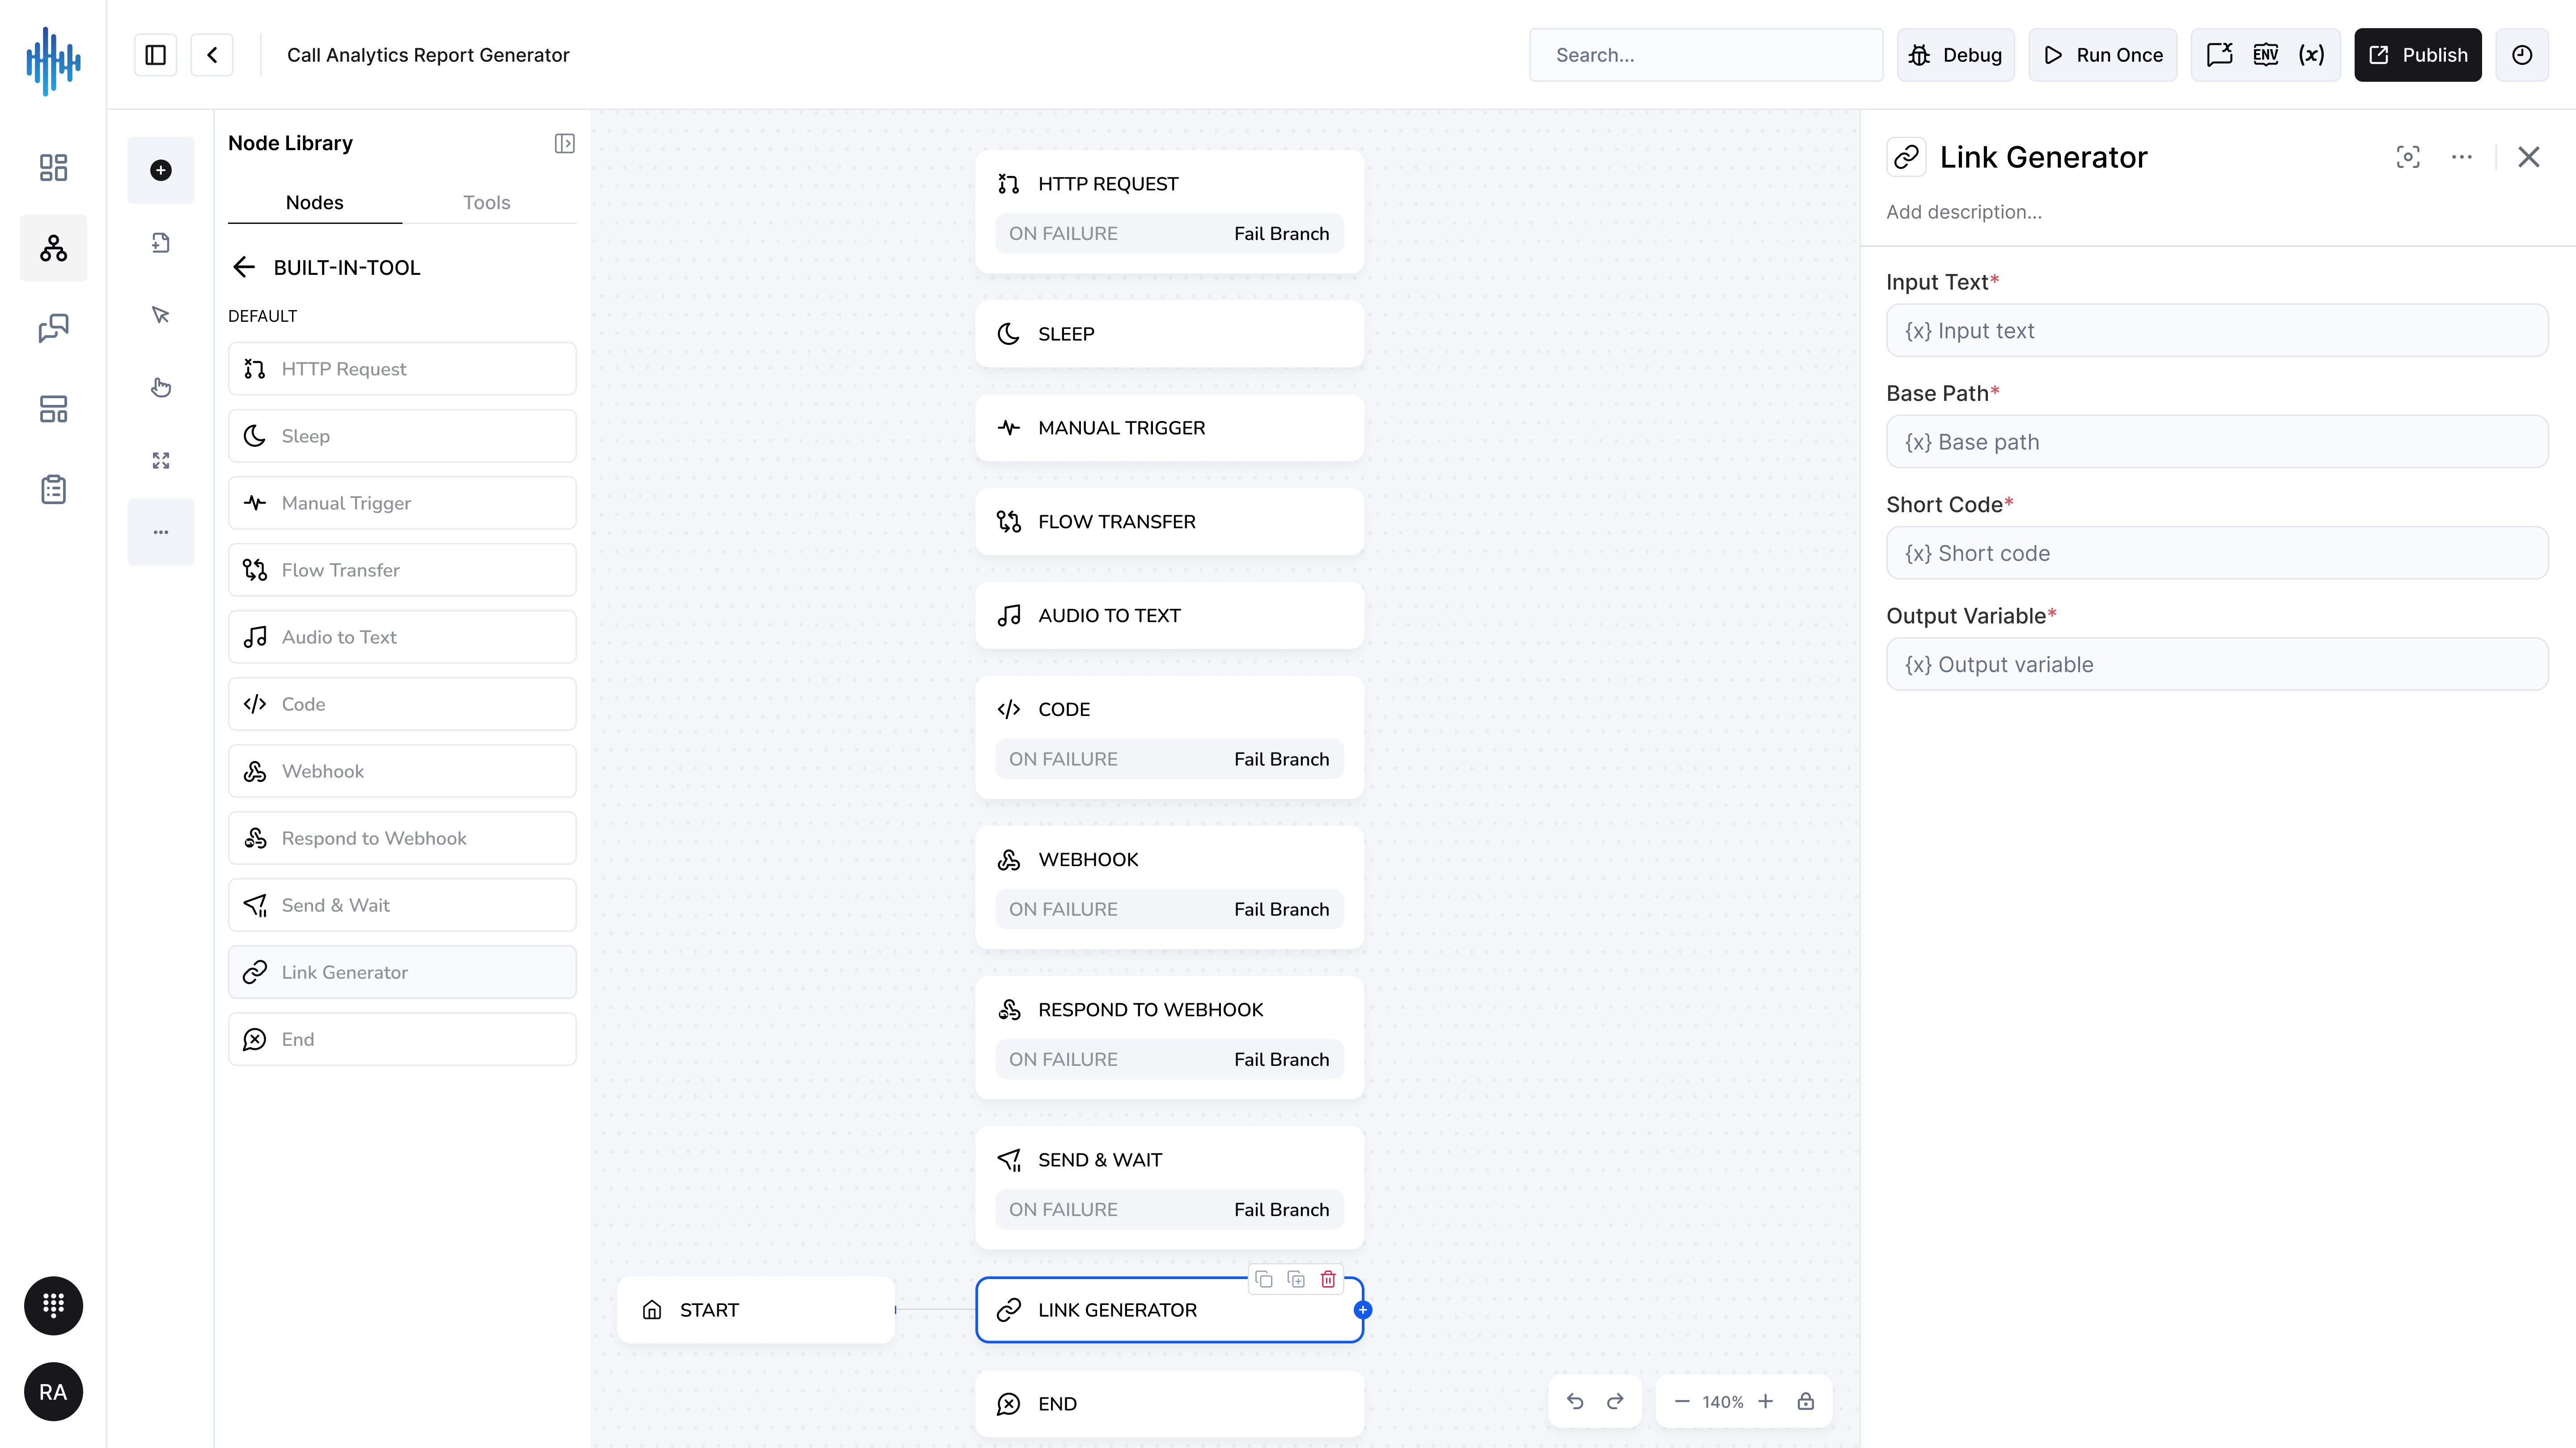Collapse the Node Library panel

click(x=565, y=144)
